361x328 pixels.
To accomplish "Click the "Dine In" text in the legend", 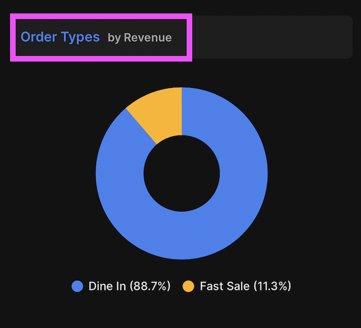I will (107, 287).
